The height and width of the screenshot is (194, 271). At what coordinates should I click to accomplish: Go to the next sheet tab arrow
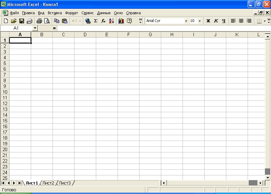pos(14,183)
